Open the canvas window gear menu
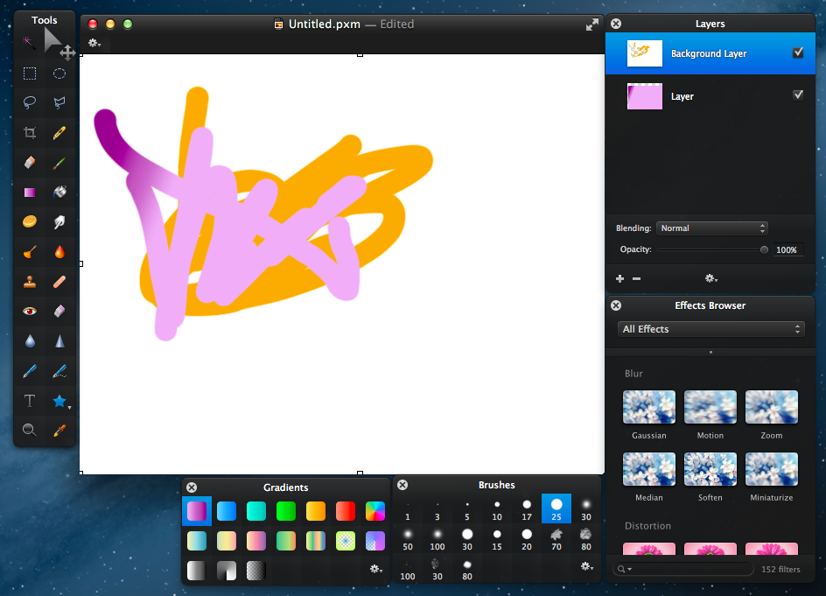Viewport: 826px width, 596px height. (x=94, y=43)
